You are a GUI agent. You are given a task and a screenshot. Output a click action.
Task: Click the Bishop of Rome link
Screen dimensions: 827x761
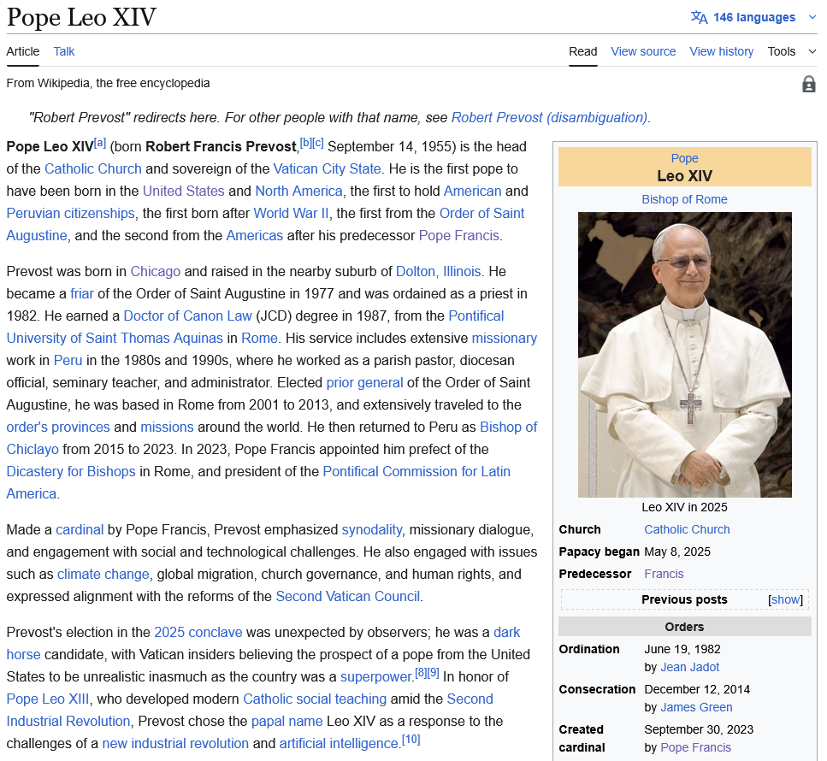point(684,199)
